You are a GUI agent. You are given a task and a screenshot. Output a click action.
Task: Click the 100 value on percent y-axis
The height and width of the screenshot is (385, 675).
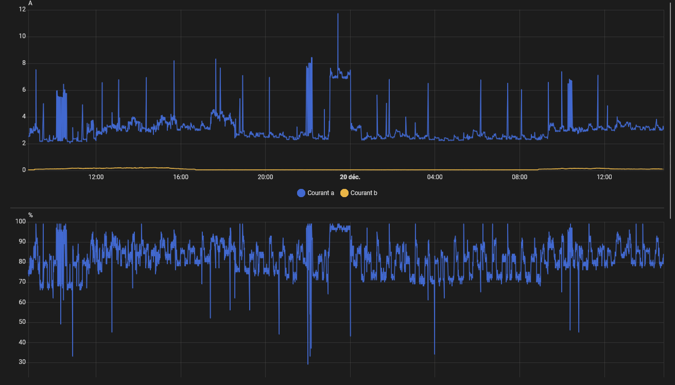click(x=21, y=221)
